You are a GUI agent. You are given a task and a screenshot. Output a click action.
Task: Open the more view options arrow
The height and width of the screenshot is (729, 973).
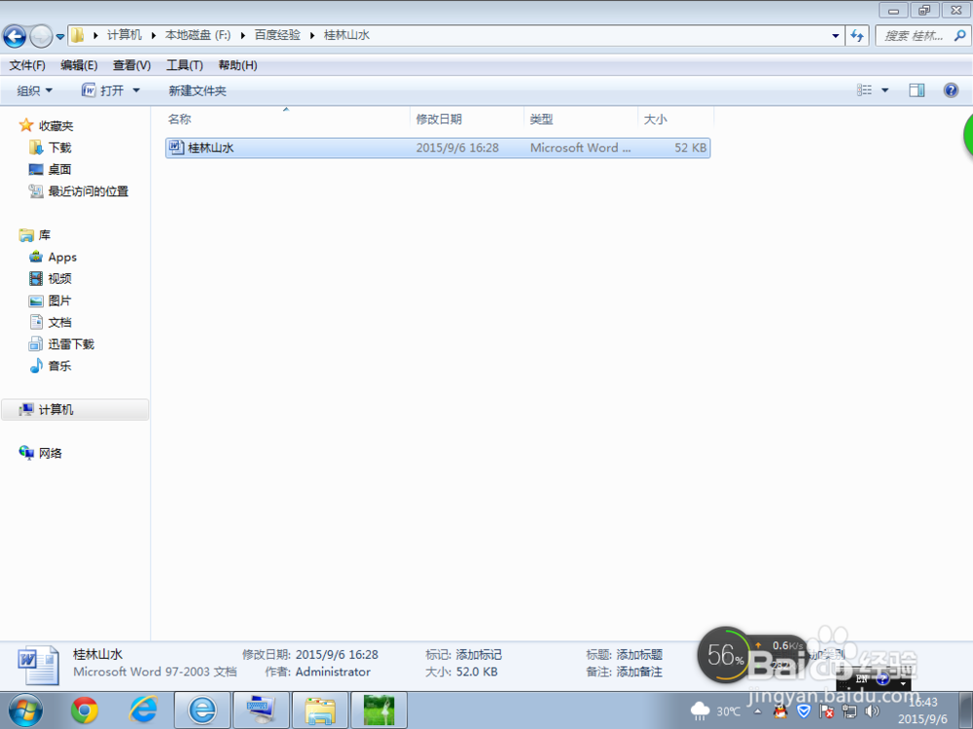[x=884, y=90]
